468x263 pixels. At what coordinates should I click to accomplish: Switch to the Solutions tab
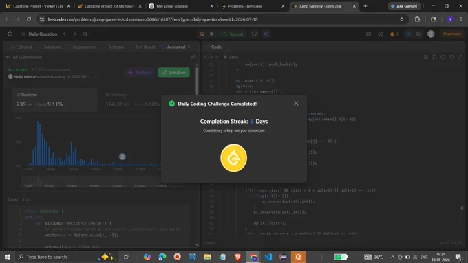[x=50, y=47]
